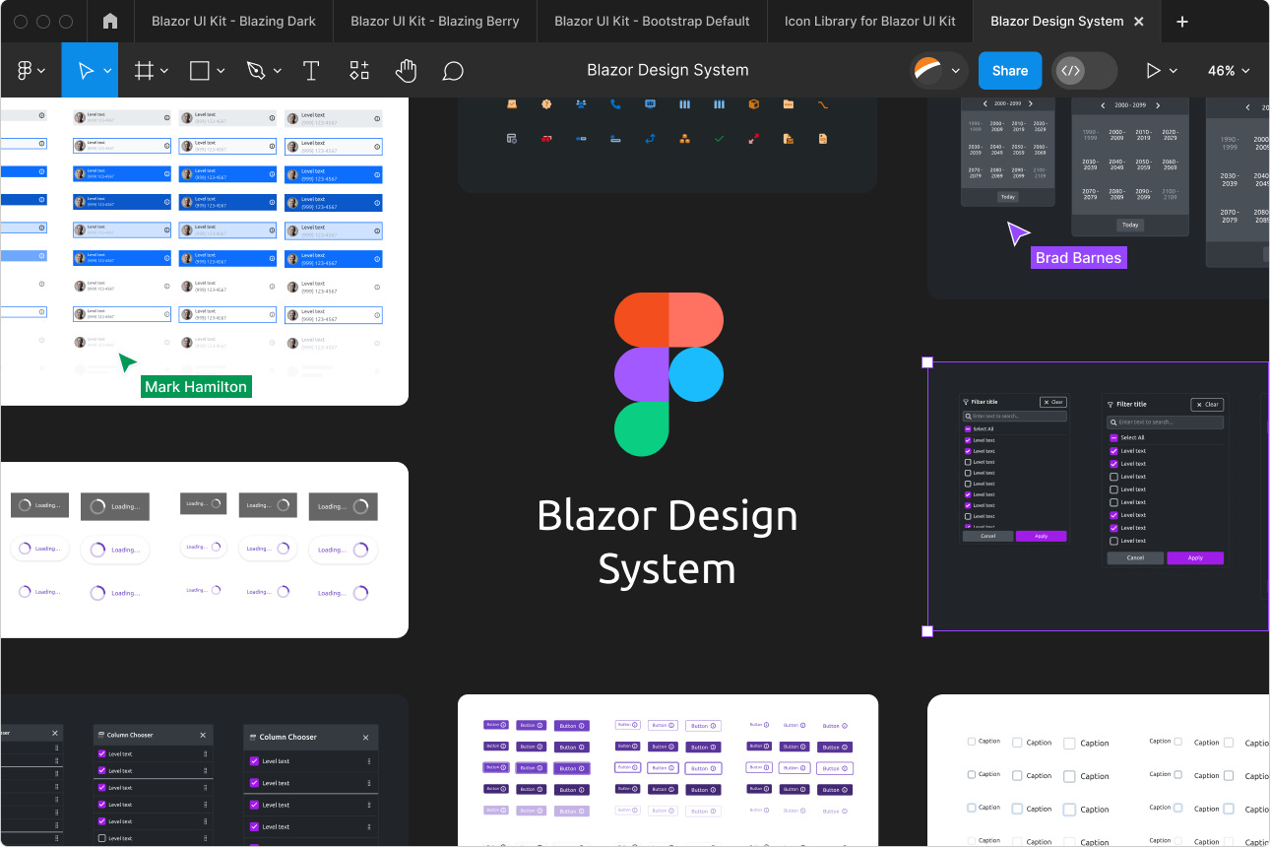
Task: Check the unchecked Level text in Column Chooser
Action: click(101, 838)
